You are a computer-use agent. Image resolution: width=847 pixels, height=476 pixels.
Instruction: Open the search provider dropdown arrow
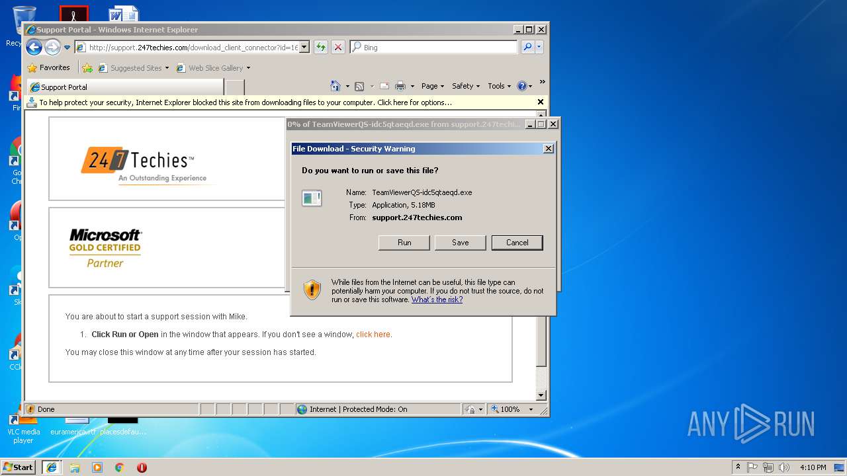(x=539, y=47)
